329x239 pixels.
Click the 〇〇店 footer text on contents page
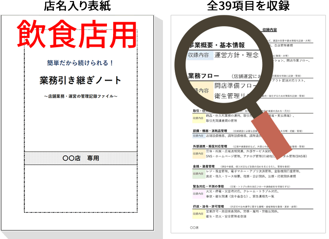click(x=194, y=227)
